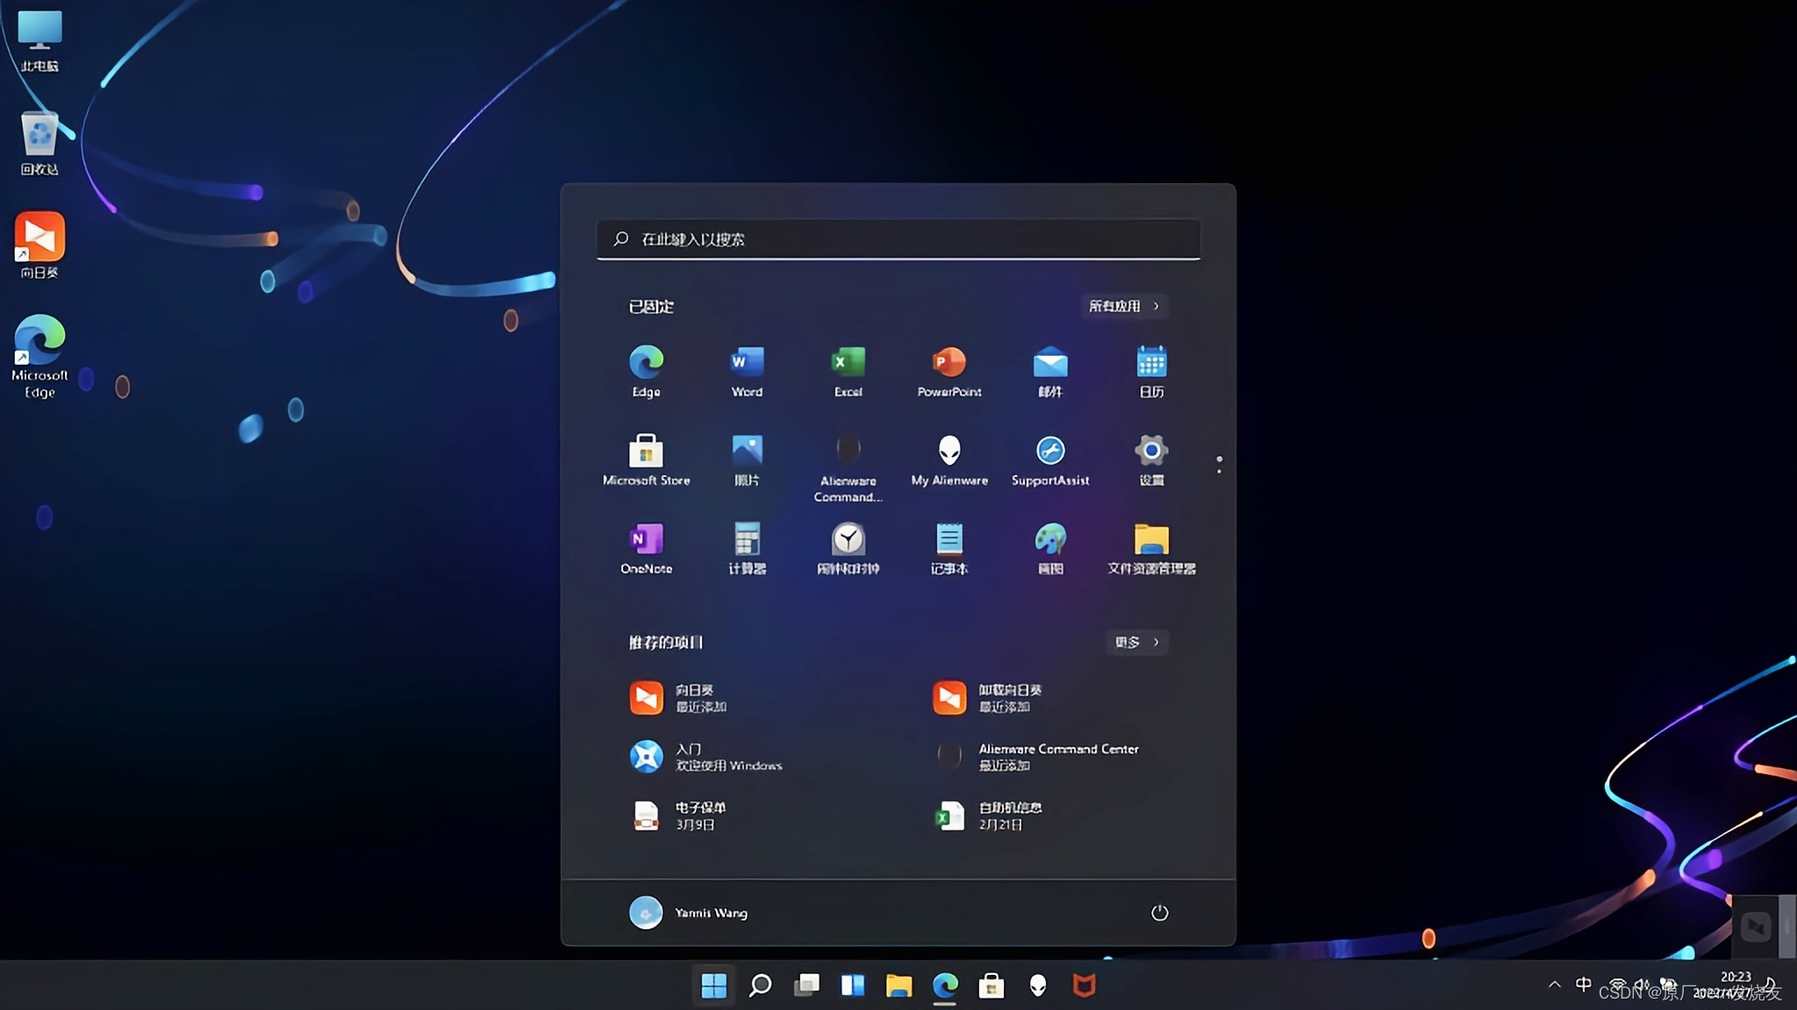1797x1010 pixels.
Task: Select Sunflower (向日葵) desktop shortcut
Action: click(39, 245)
